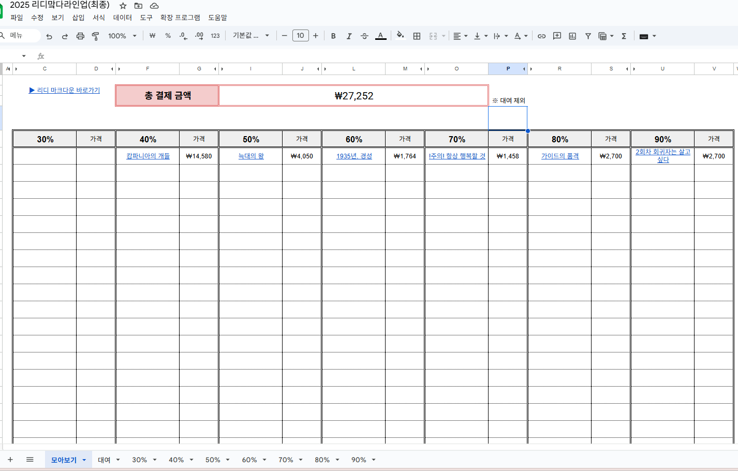Screen dimensions: 738x471
Task: Click the insert chart icon
Action: 572,36
